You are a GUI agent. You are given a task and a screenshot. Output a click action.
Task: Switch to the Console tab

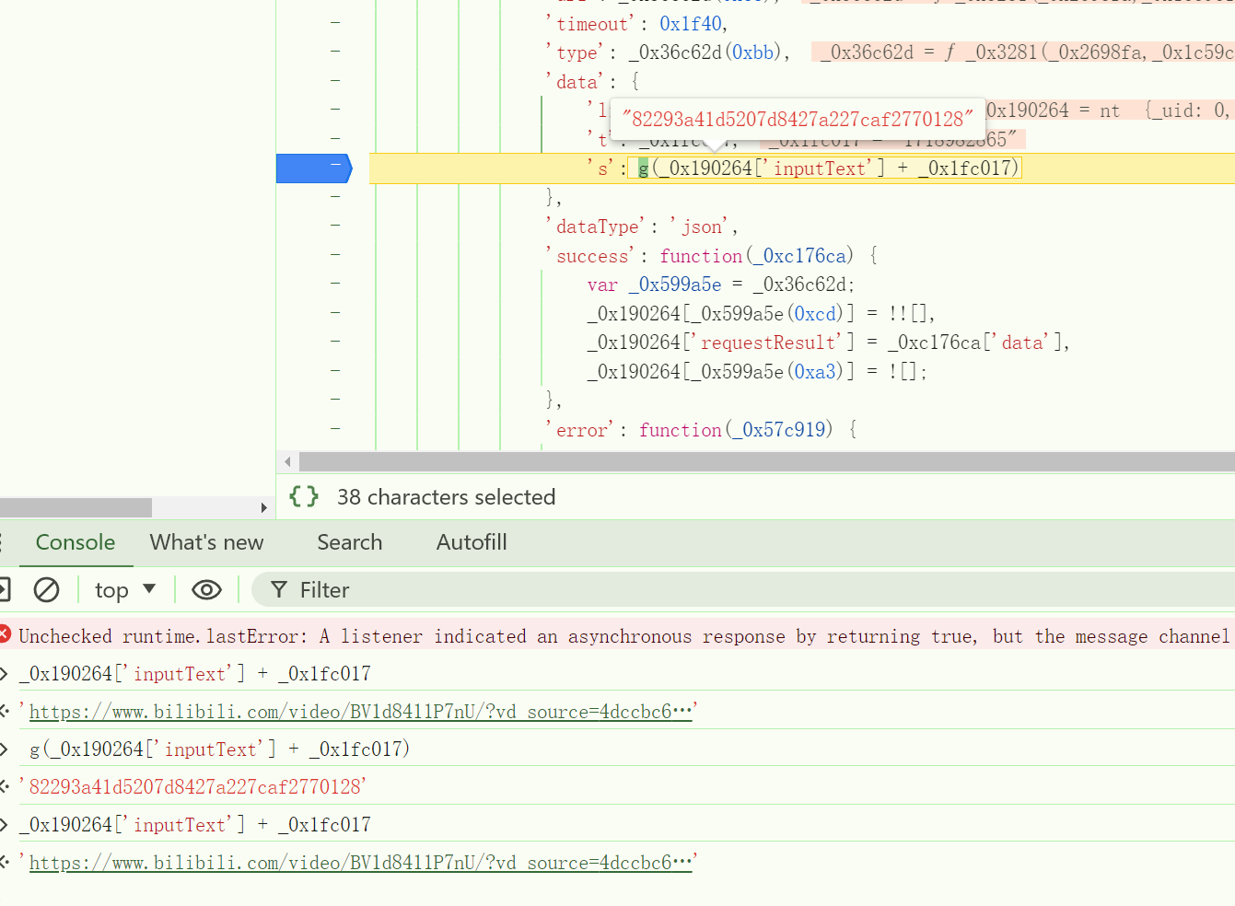point(76,542)
